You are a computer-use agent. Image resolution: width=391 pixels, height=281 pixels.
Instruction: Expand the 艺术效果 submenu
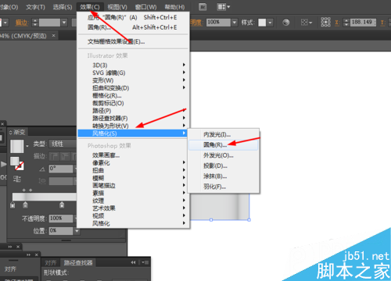pyautogui.click(x=133, y=208)
